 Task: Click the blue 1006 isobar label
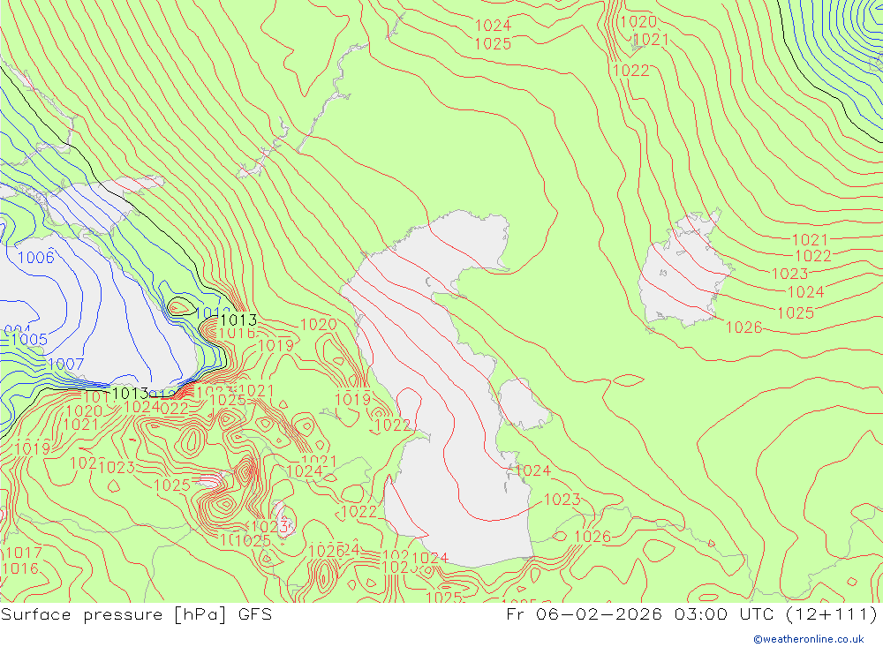36,258
